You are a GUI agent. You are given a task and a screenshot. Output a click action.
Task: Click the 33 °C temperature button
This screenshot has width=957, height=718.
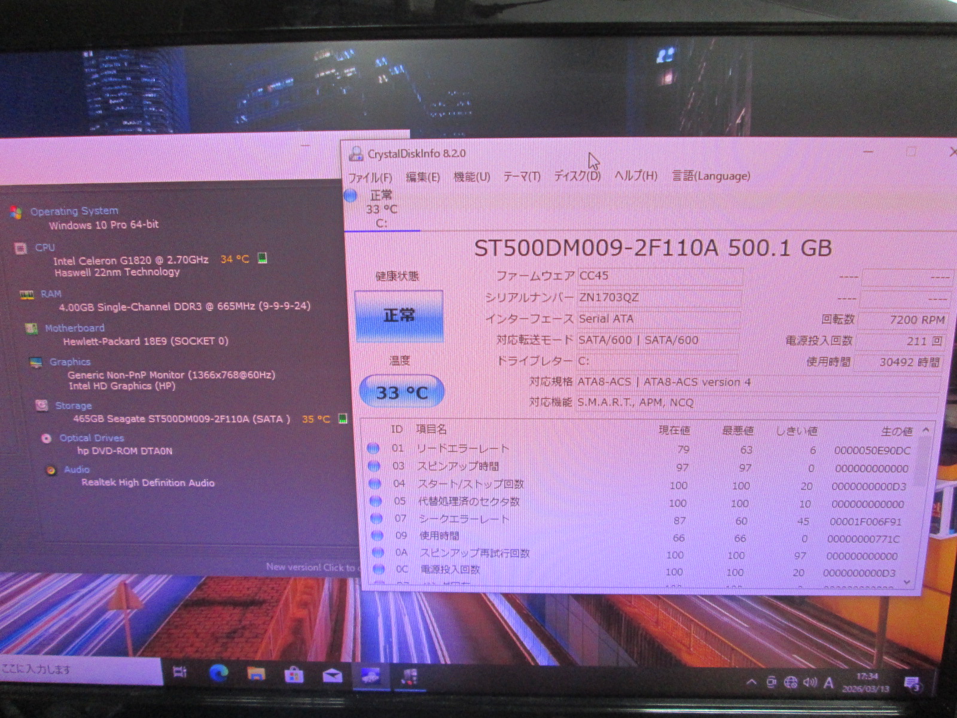pyautogui.click(x=401, y=393)
